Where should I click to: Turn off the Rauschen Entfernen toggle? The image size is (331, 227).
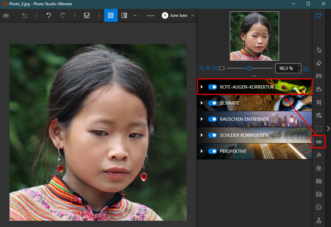click(213, 119)
